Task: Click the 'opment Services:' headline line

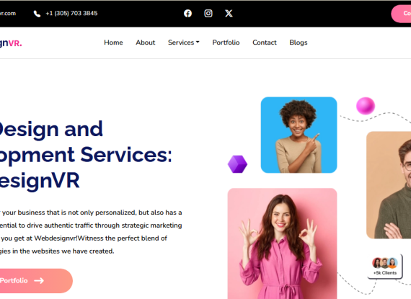Action: click(x=86, y=155)
